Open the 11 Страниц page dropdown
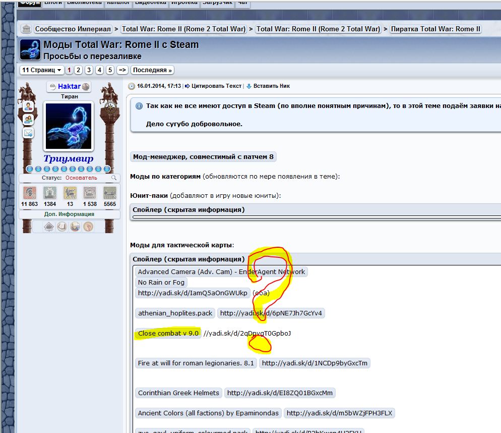This screenshot has height=433, width=501. pyautogui.click(x=41, y=70)
